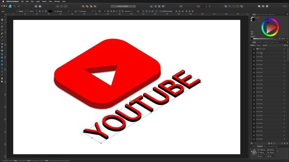Click the red hue on colour wheel
289x162 pixels.
point(278,27)
